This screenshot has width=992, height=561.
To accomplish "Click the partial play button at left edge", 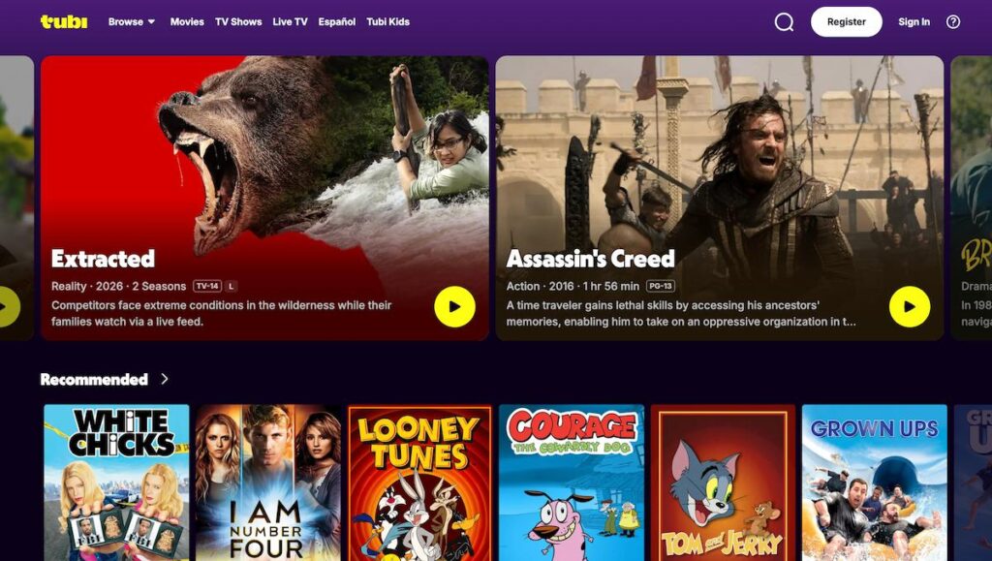I will 9,307.
